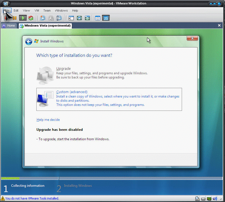Open the VM menu
Screen dimensions: 225x202
pos(37,11)
